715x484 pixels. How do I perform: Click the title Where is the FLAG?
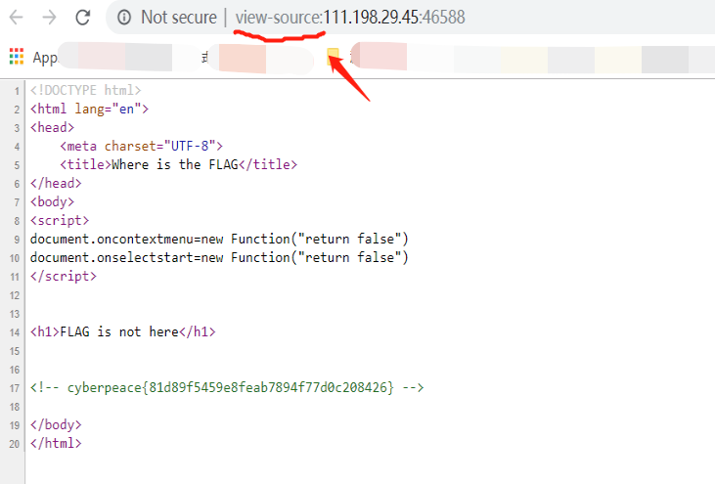179,164
